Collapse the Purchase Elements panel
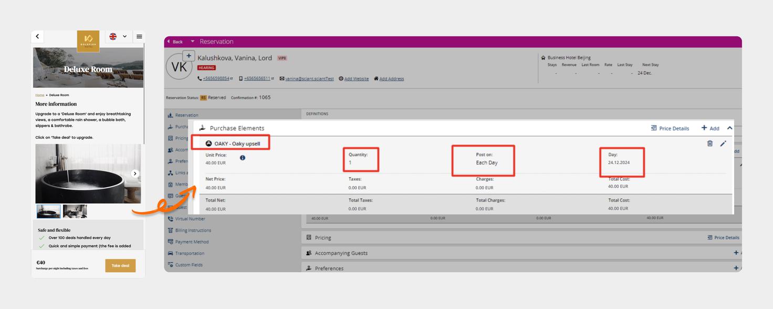Image resolution: width=773 pixels, height=309 pixels. pyautogui.click(x=729, y=128)
